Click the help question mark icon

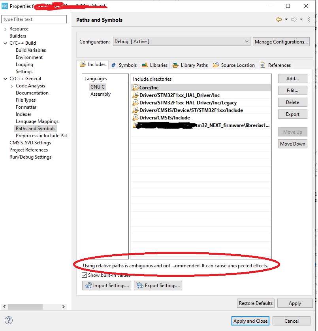pos(9,320)
